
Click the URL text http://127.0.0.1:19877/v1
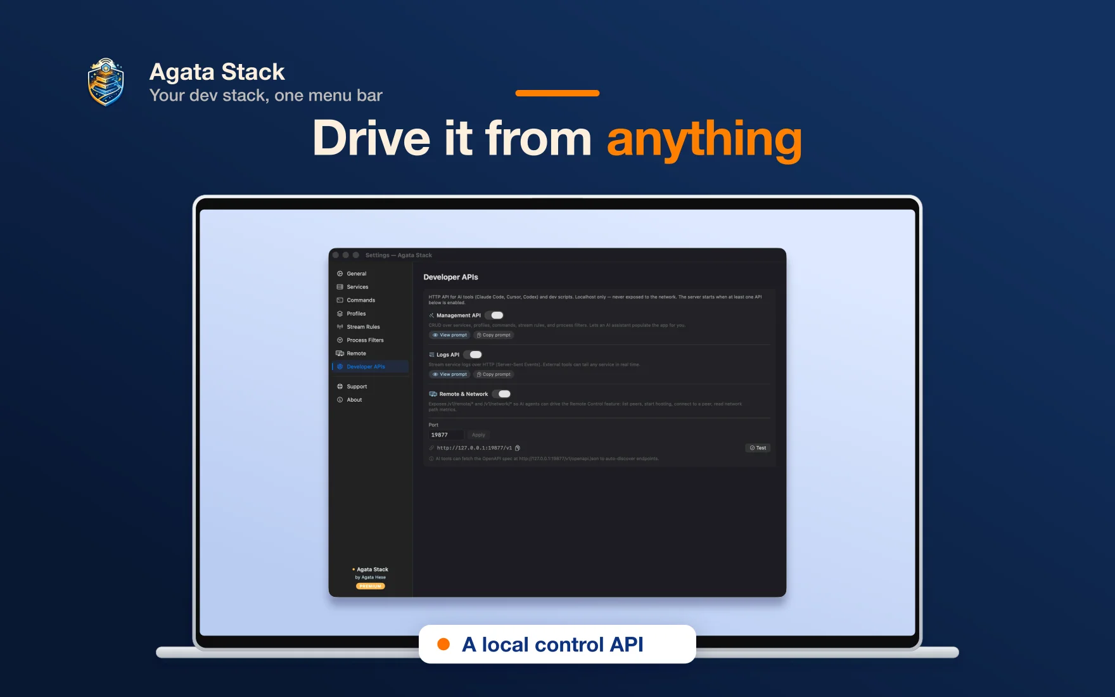coord(475,448)
